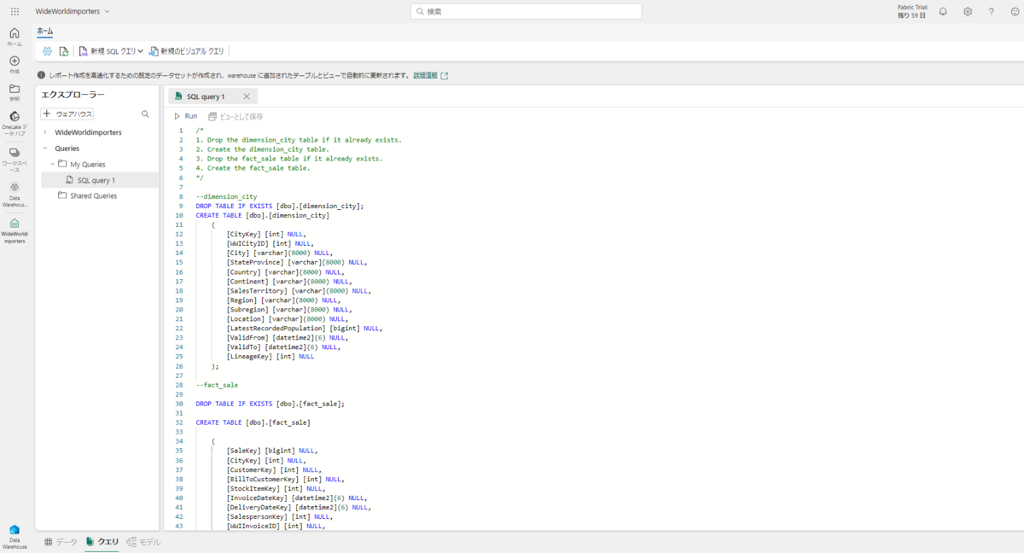Open Data Warehouse experience switcher at bottom left

click(15, 537)
